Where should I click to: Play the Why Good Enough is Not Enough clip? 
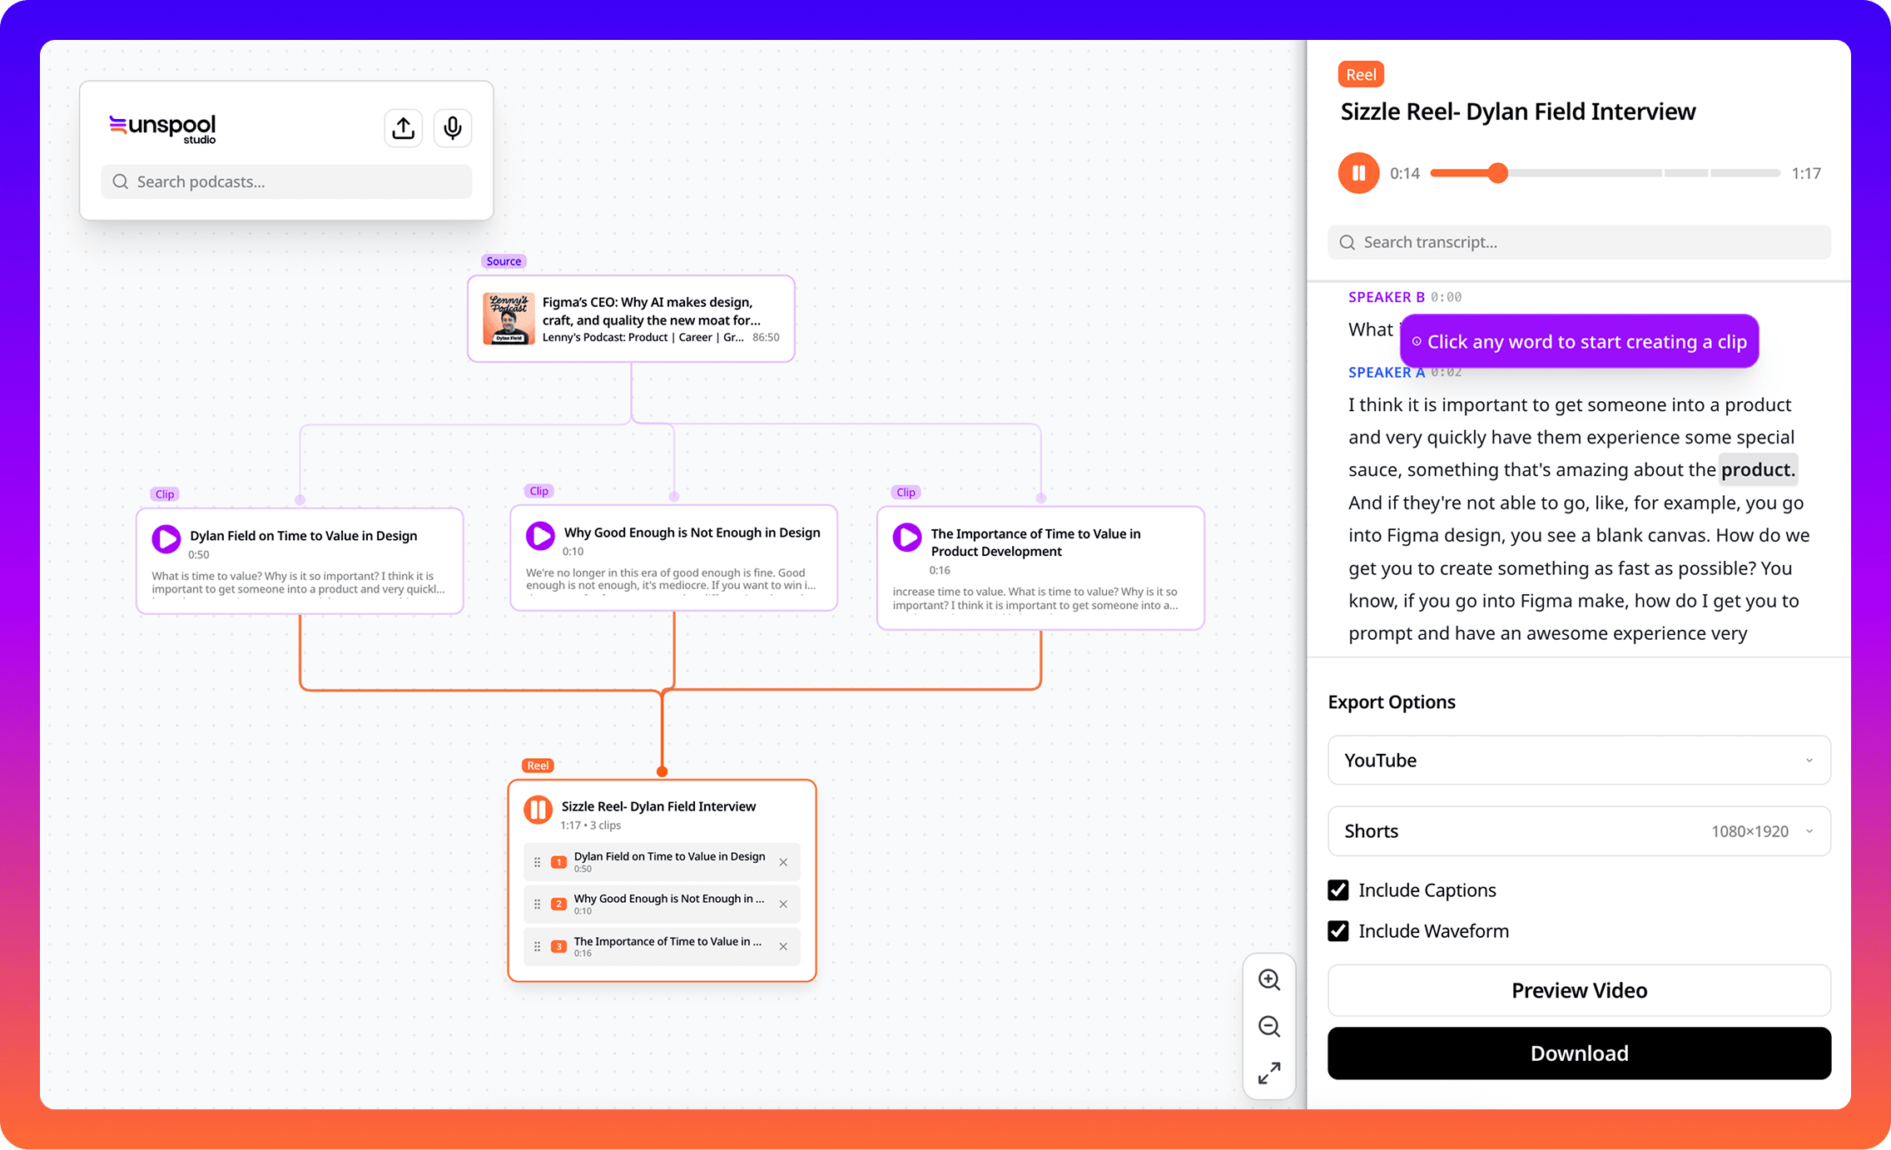coord(539,537)
